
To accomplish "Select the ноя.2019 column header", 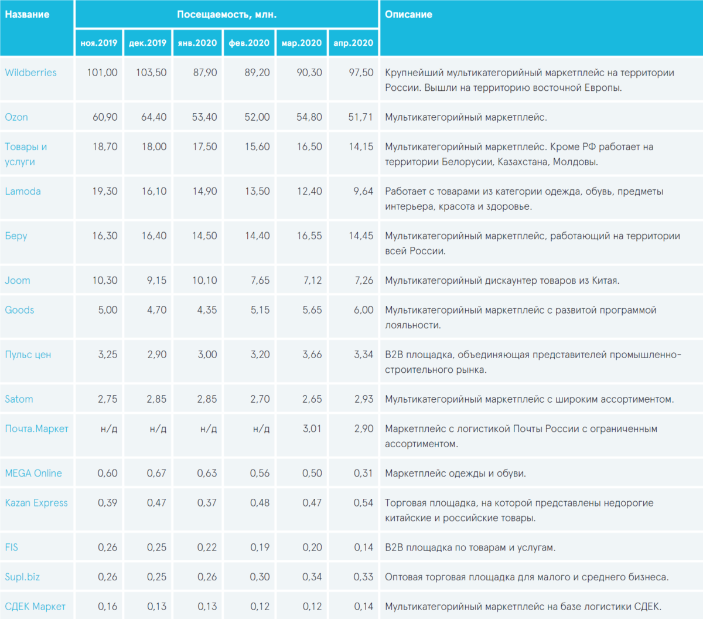I will pos(99,43).
